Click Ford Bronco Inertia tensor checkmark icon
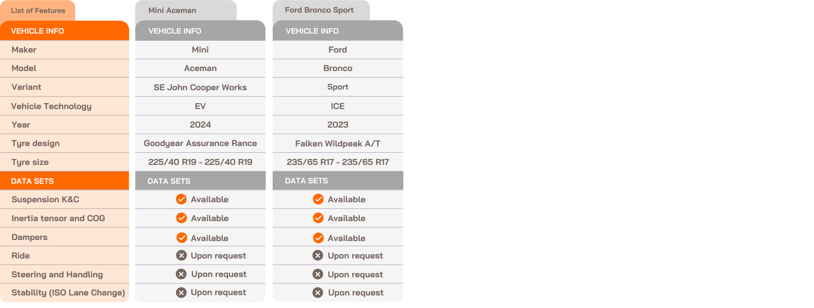 [x=318, y=218]
